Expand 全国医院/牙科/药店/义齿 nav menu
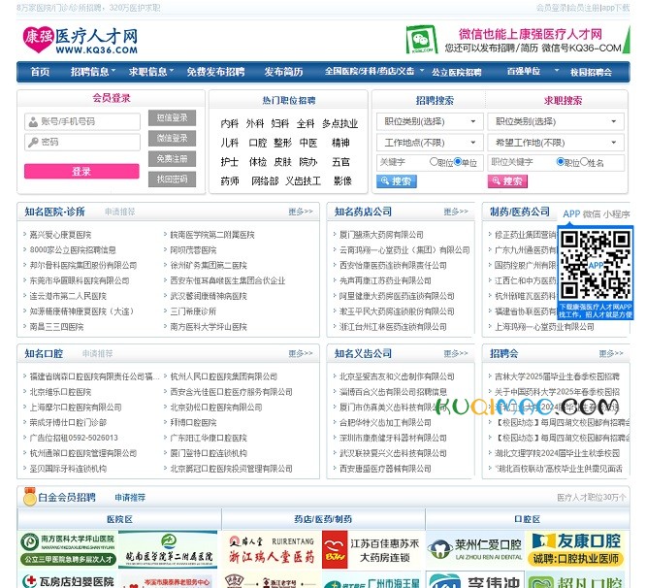646x588 pixels. tap(374, 71)
